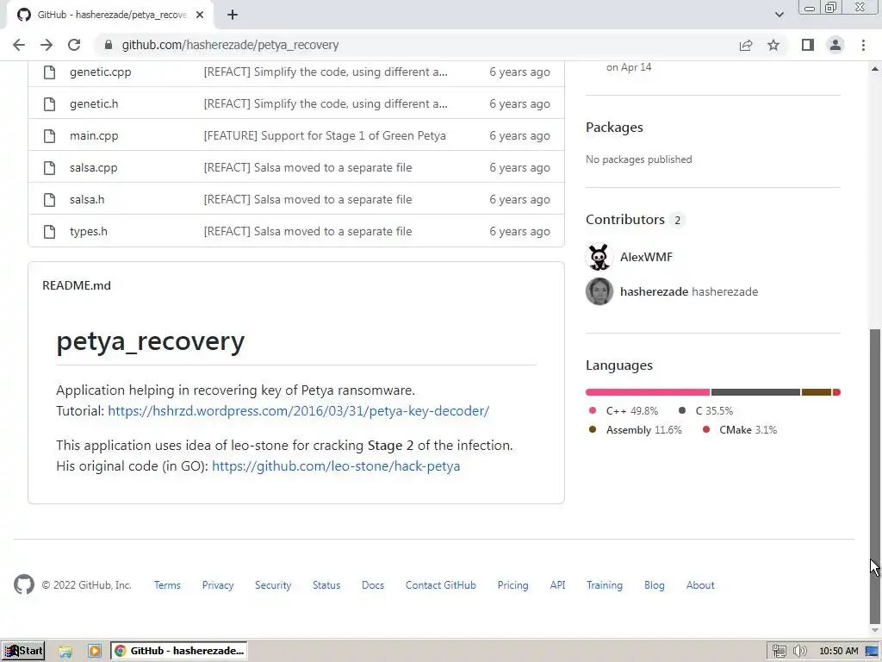Viewport: 882px width, 662px height.
Task: Open the Chrome three-dot menu
Action: pyautogui.click(x=863, y=45)
